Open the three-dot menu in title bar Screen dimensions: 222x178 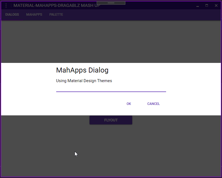pyautogui.click(x=6, y=5)
